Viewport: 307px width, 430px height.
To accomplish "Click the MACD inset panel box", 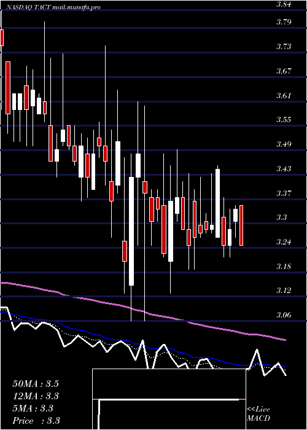I will tap(169, 399).
